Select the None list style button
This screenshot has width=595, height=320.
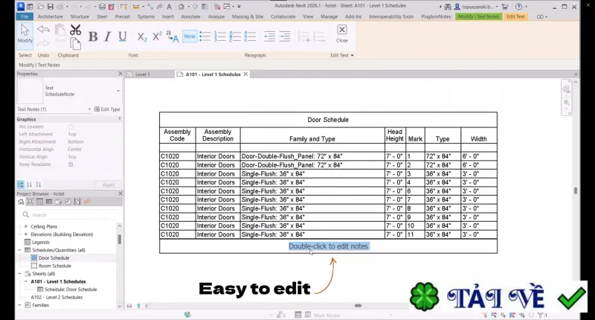[x=190, y=36]
